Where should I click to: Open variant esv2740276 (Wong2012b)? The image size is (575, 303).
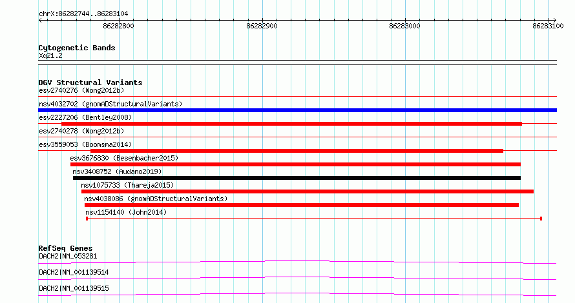(x=81, y=90)
